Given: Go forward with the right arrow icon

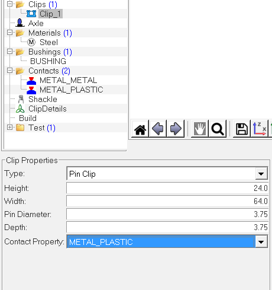Looking at the screenshot, I should click(176, 129).
